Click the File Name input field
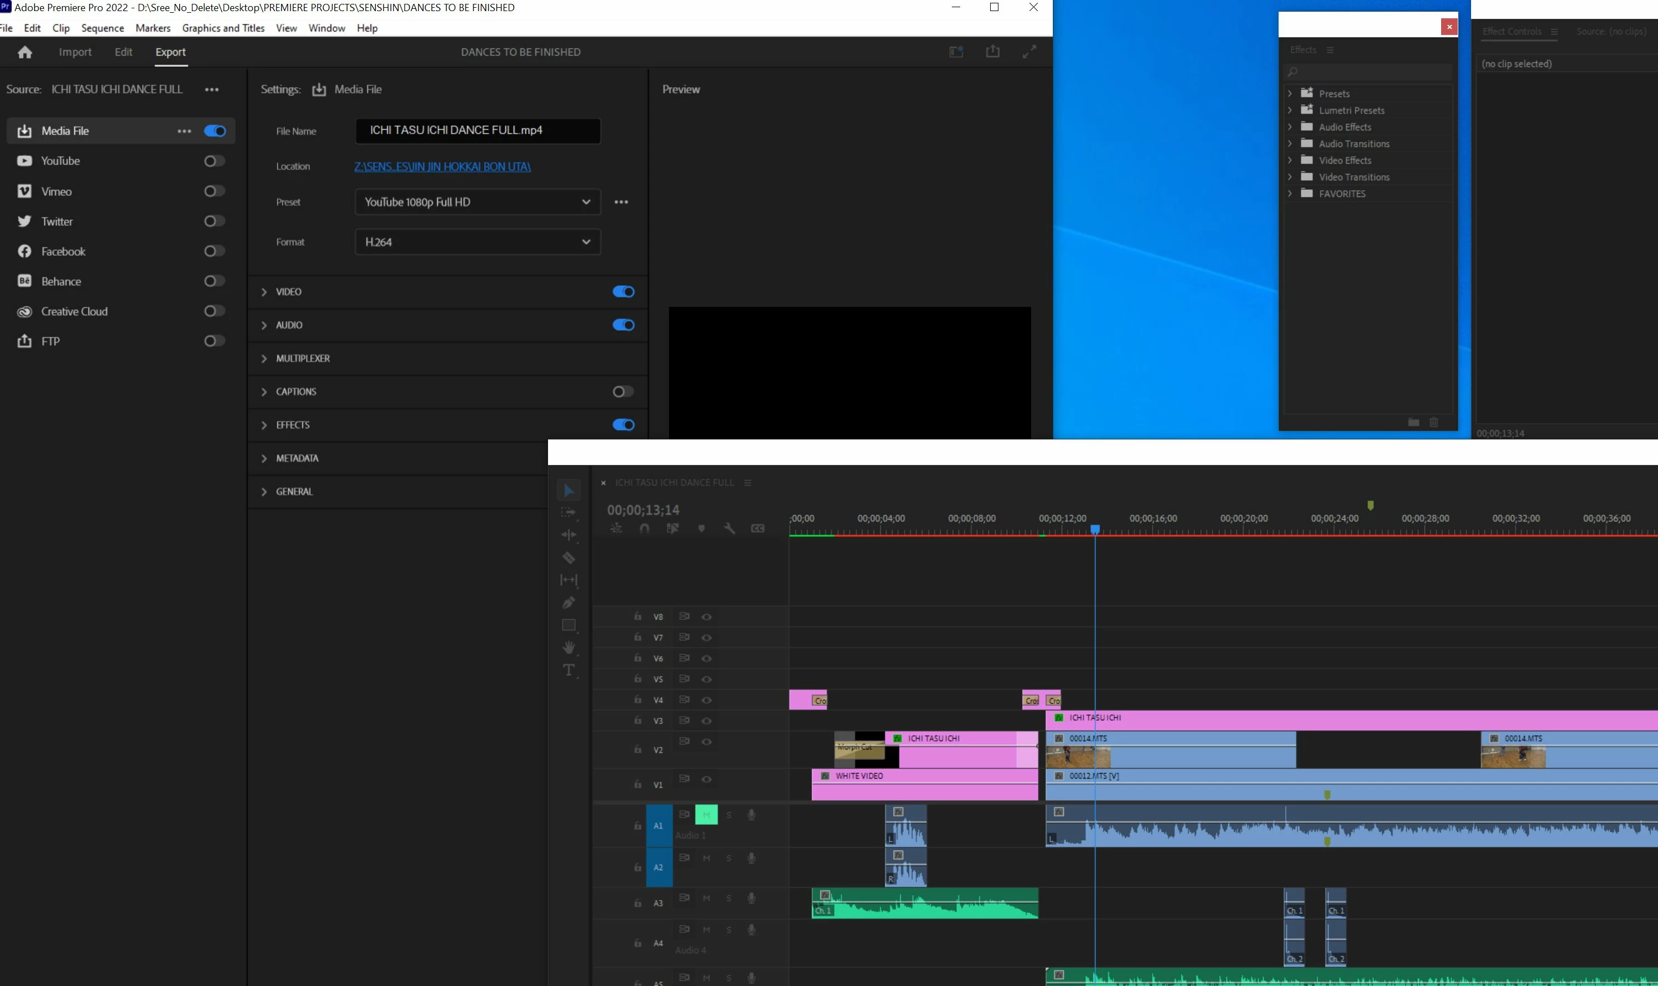The width and height of the screenshot is (1658, 986). pos(478,131)
